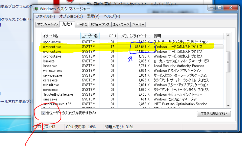This screenshot has width=242, height=146.
Task: Maximize the Task Manager window
Action: click(219, 8)
